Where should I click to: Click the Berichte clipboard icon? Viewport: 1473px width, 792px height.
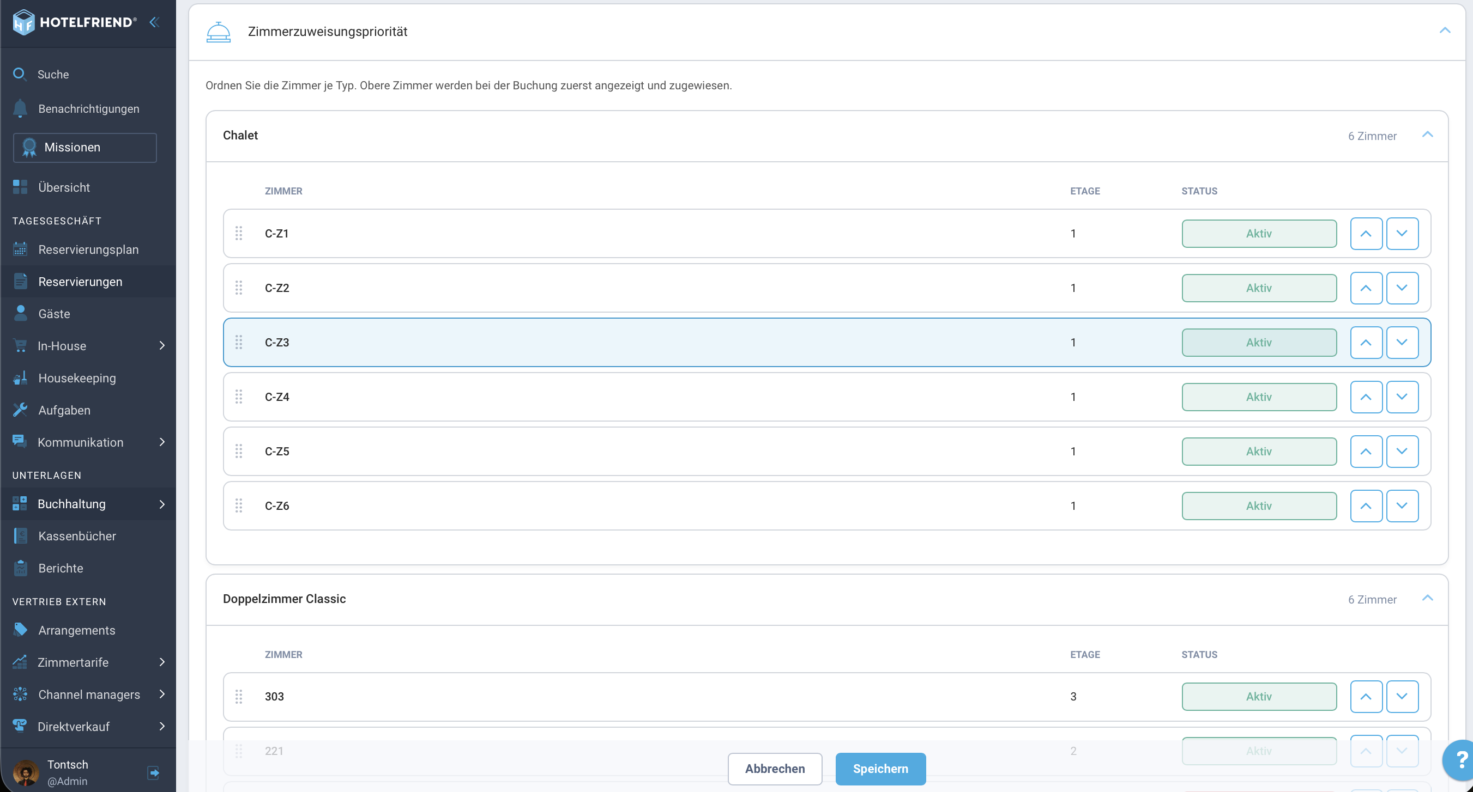(x=20, y=568)
